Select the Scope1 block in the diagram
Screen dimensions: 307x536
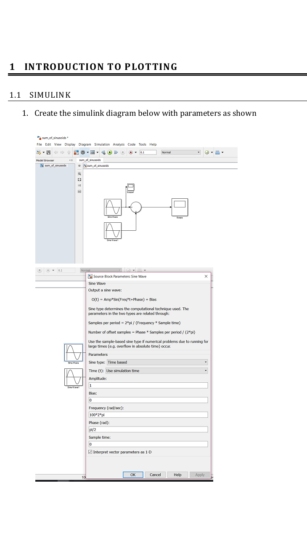click(x=130, y=187)
